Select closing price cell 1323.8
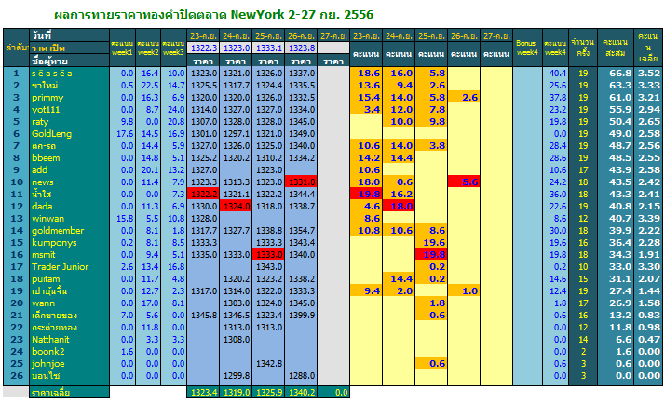Viewport: 665px width, 404px height. pyautogui.click(x=301, y=47)
